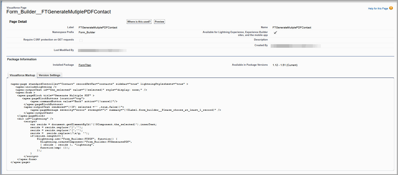Click the Label value FTGenerateMutiplePDFContact
The width and height of the screenshot is (398, 175).
pyautogui.click(x=98, y=28)
